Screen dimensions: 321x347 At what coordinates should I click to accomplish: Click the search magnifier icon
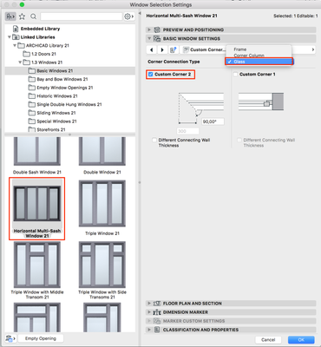coord(34,16)
